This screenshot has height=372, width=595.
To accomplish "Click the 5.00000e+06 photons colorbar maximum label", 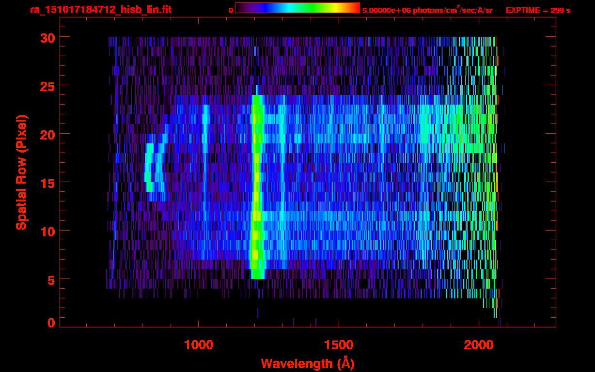I will (x=427, y=10).
